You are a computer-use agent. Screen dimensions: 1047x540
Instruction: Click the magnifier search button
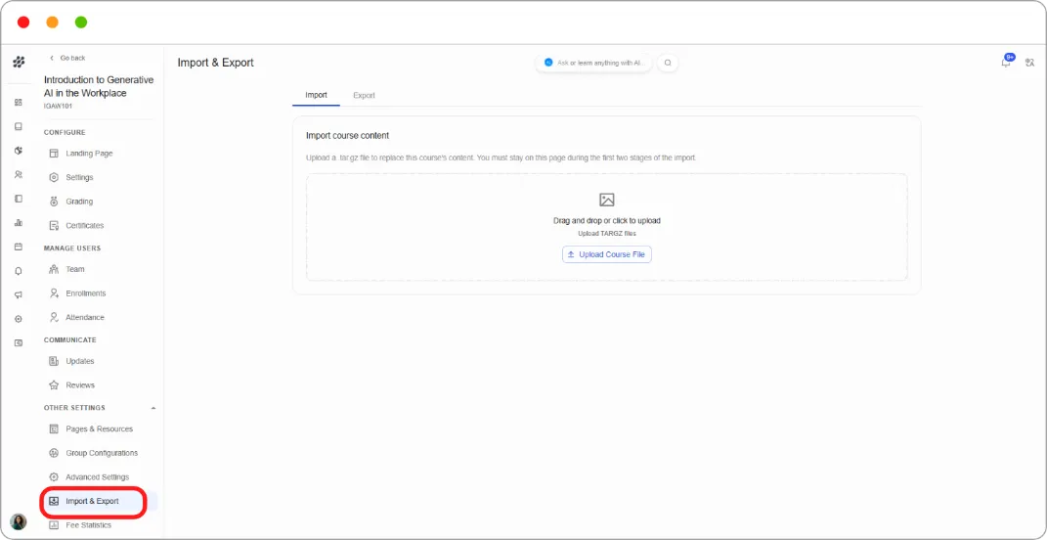point(668,63)
